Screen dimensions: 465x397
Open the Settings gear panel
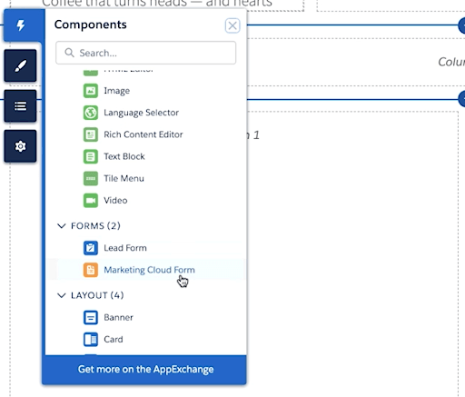20,146
